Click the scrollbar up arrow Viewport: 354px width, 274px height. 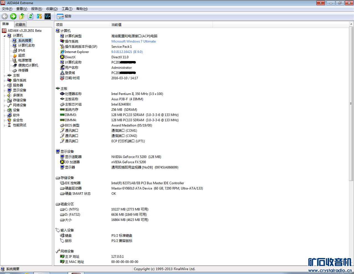[x=351, y=24]
